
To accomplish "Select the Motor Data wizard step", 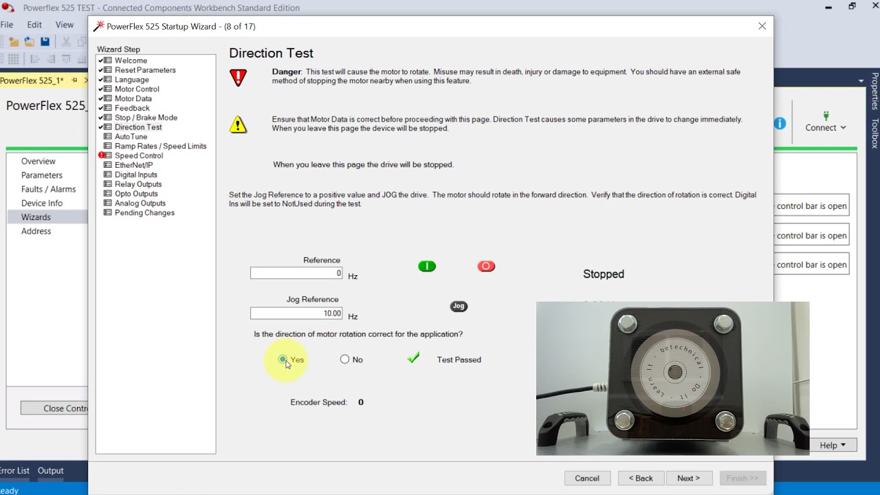I will coord(133,98).
